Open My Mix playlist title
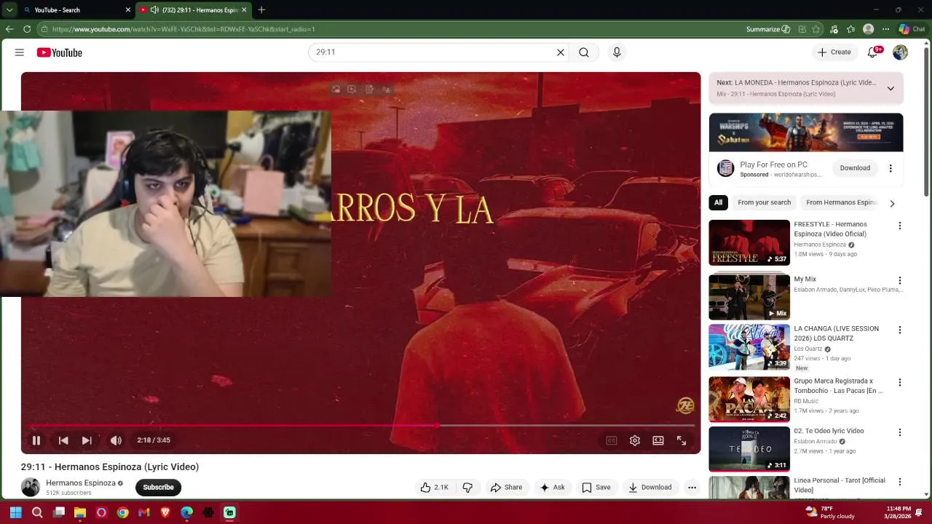Viewport: 932px width, 524px height. tap(805, 279)
